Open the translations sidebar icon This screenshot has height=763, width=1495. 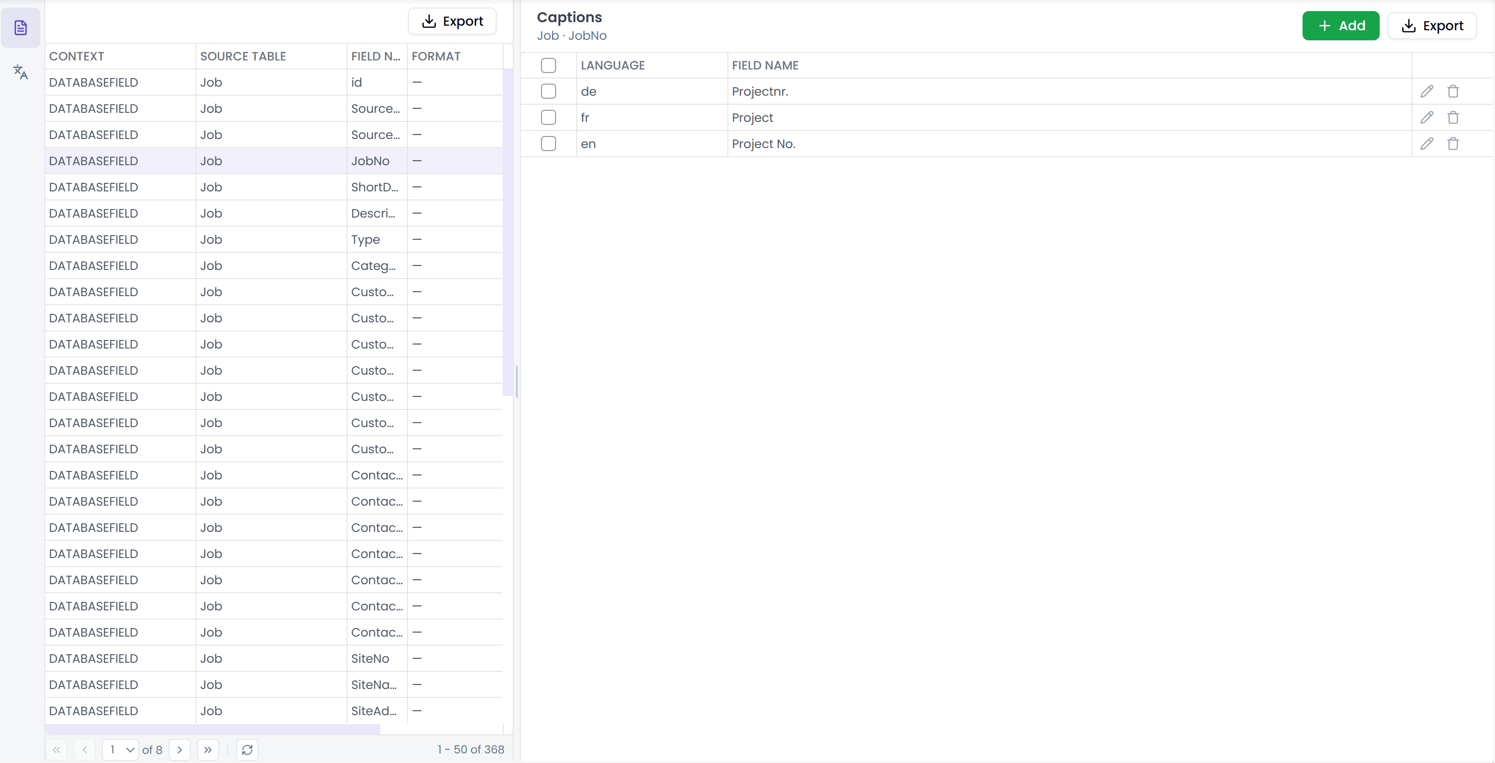point(20,72)
